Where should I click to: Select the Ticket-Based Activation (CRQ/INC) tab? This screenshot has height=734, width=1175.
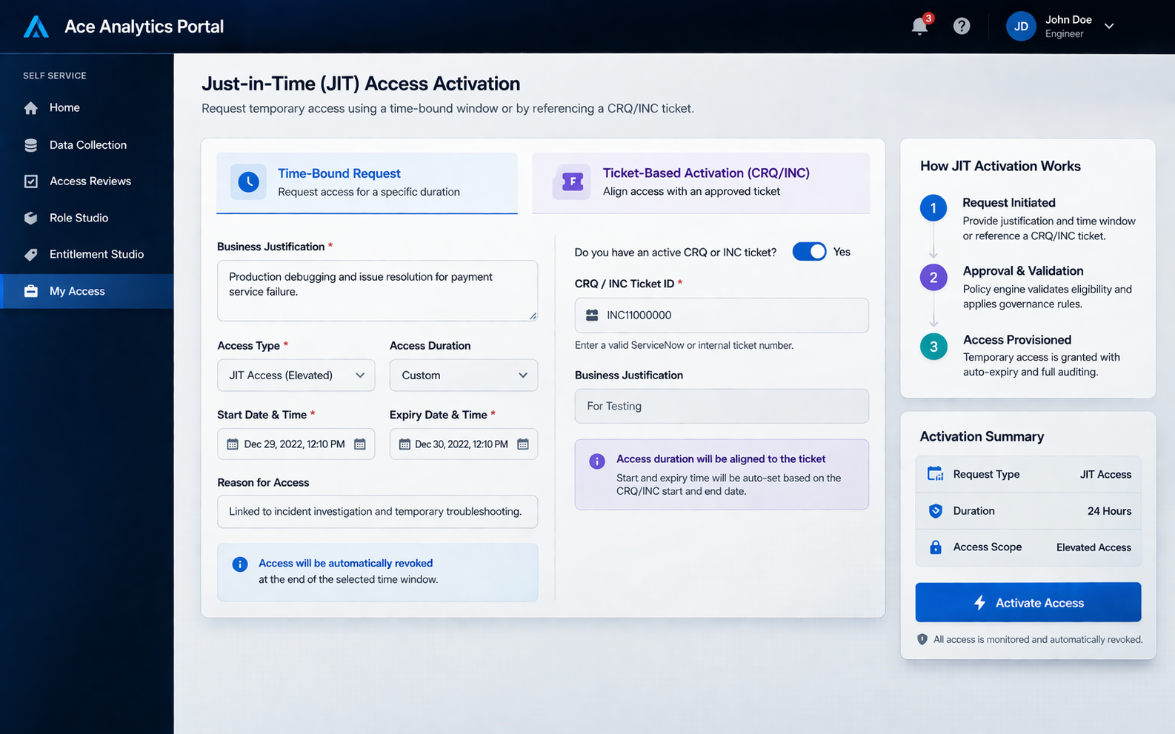(x=700, y=182)
